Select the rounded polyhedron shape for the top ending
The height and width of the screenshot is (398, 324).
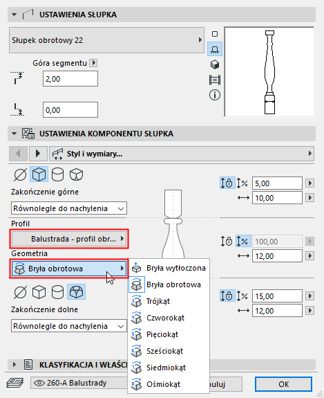pyautogui.click(x=76, y=174)
